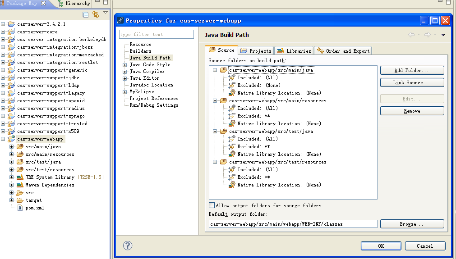
Task: Enable Allow output folders for source folders
Action: point(212,205)
